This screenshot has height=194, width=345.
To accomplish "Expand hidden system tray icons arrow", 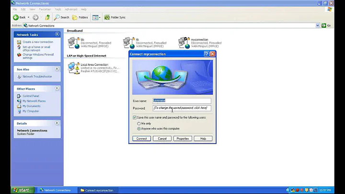I will click(x=288, y=190).
